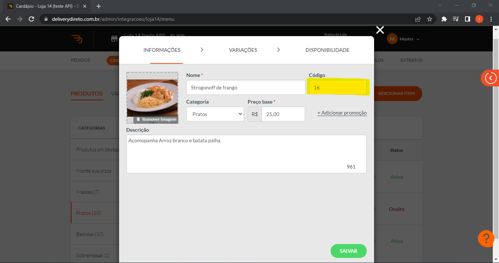Expand the Master account dropdown arrow
Image resolution: width=499 pixels, height=263 pixels.
pos(418,39)
